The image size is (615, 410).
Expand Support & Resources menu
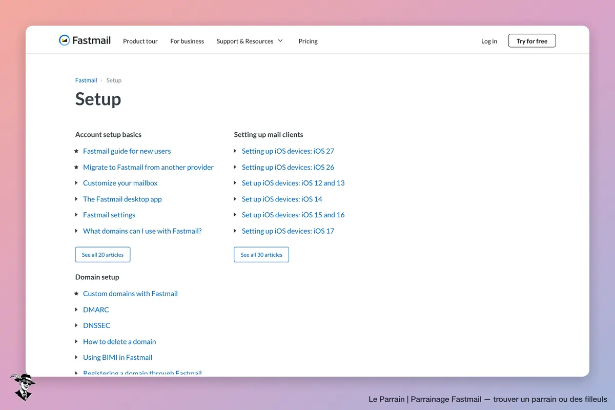coord(250,41)
